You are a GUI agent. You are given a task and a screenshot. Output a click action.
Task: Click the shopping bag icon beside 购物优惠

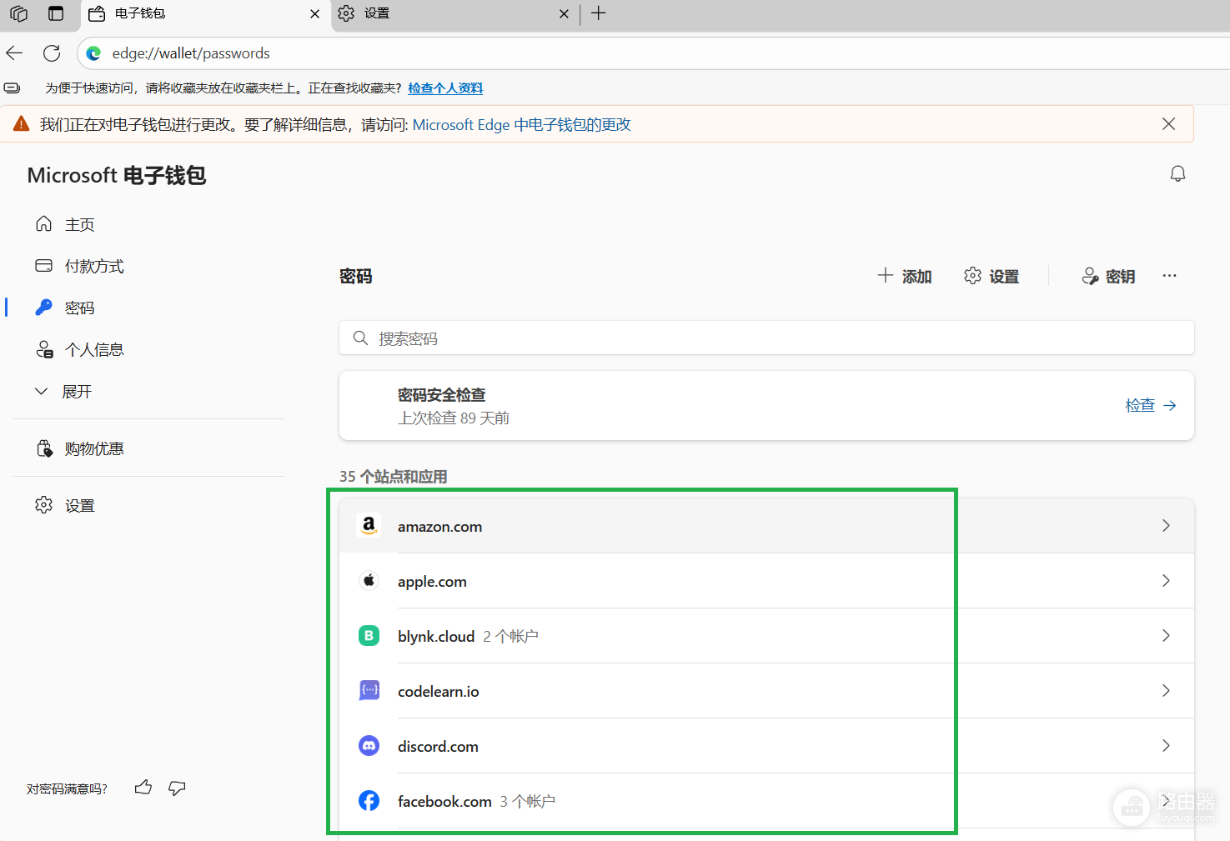point(44,448)
